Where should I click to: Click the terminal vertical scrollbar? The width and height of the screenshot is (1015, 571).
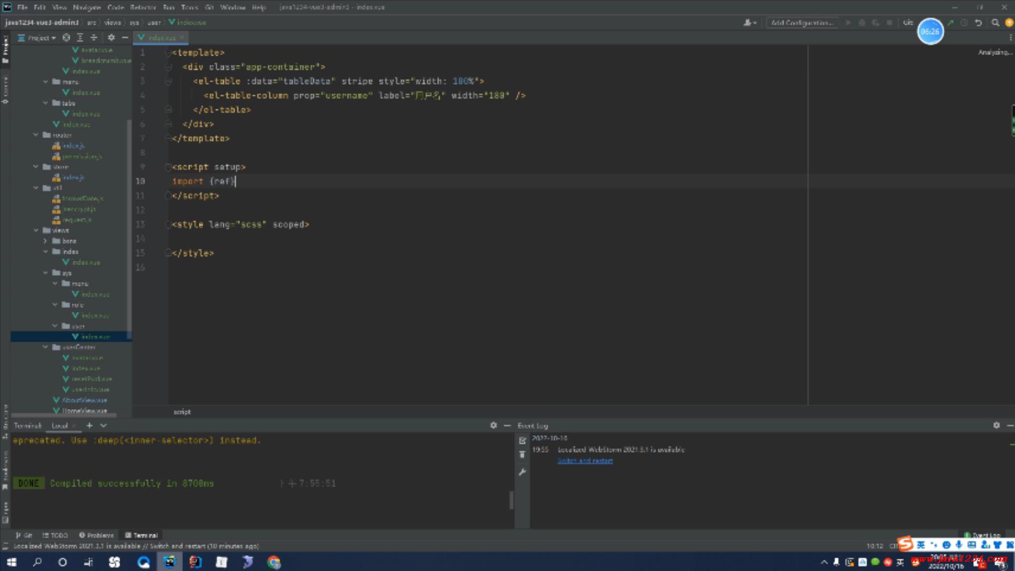(511, 500)
